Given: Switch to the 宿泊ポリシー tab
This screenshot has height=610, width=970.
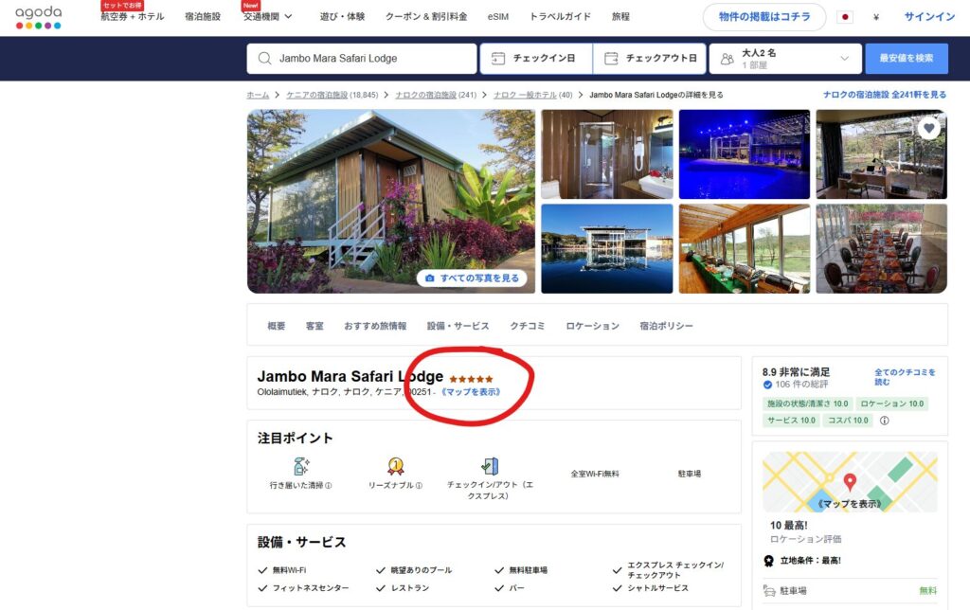Looking at the screenshot, I should coord(666,326).
